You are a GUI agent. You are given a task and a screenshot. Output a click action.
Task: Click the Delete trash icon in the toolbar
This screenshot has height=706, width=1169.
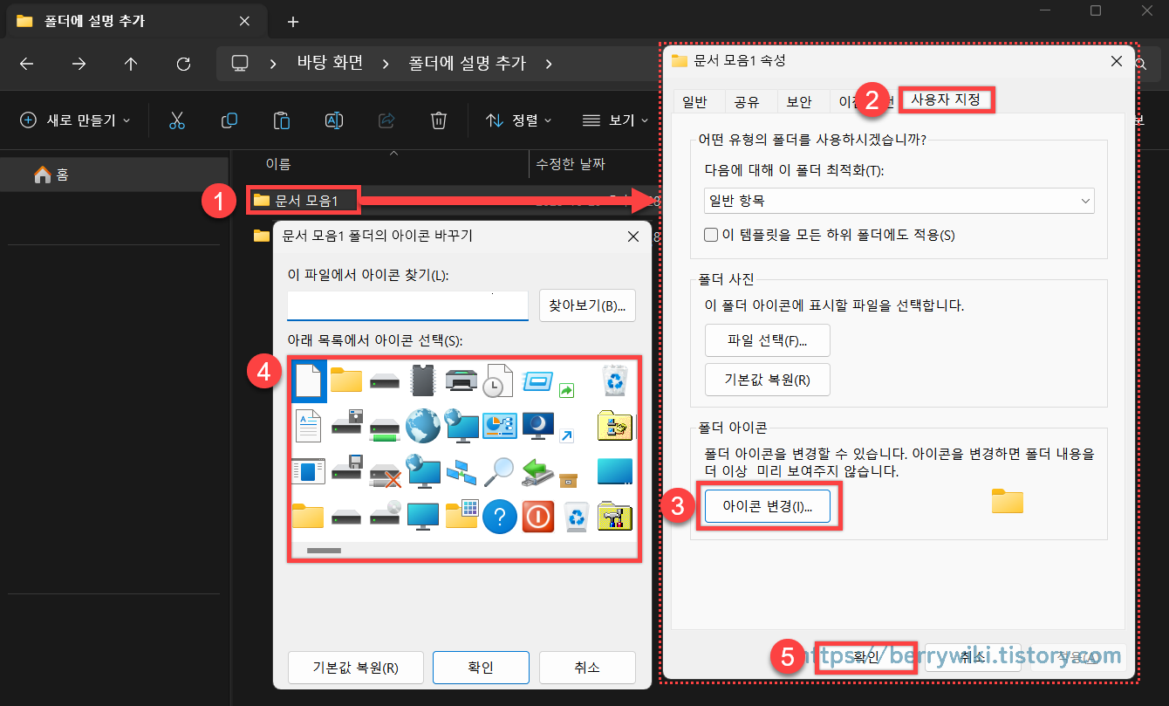coord(439,120)
